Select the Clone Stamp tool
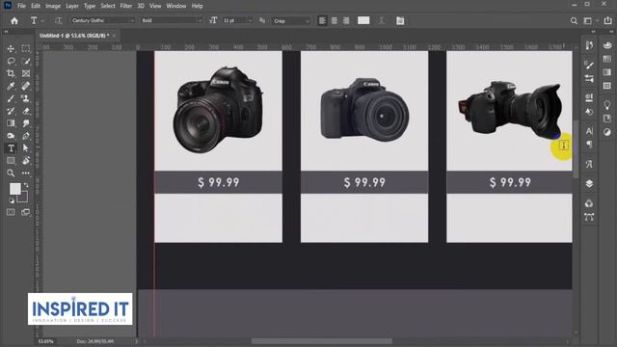The height and width of the screenshot is (347, 617). 26,98
